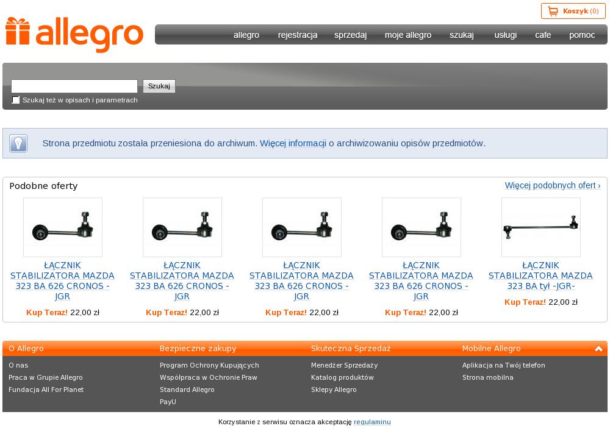Viewport: 610px width, 434px height.
Task: Click the 'Skuteczna Sprzedaż' footer heading
Action: click(x=351, y=349)
